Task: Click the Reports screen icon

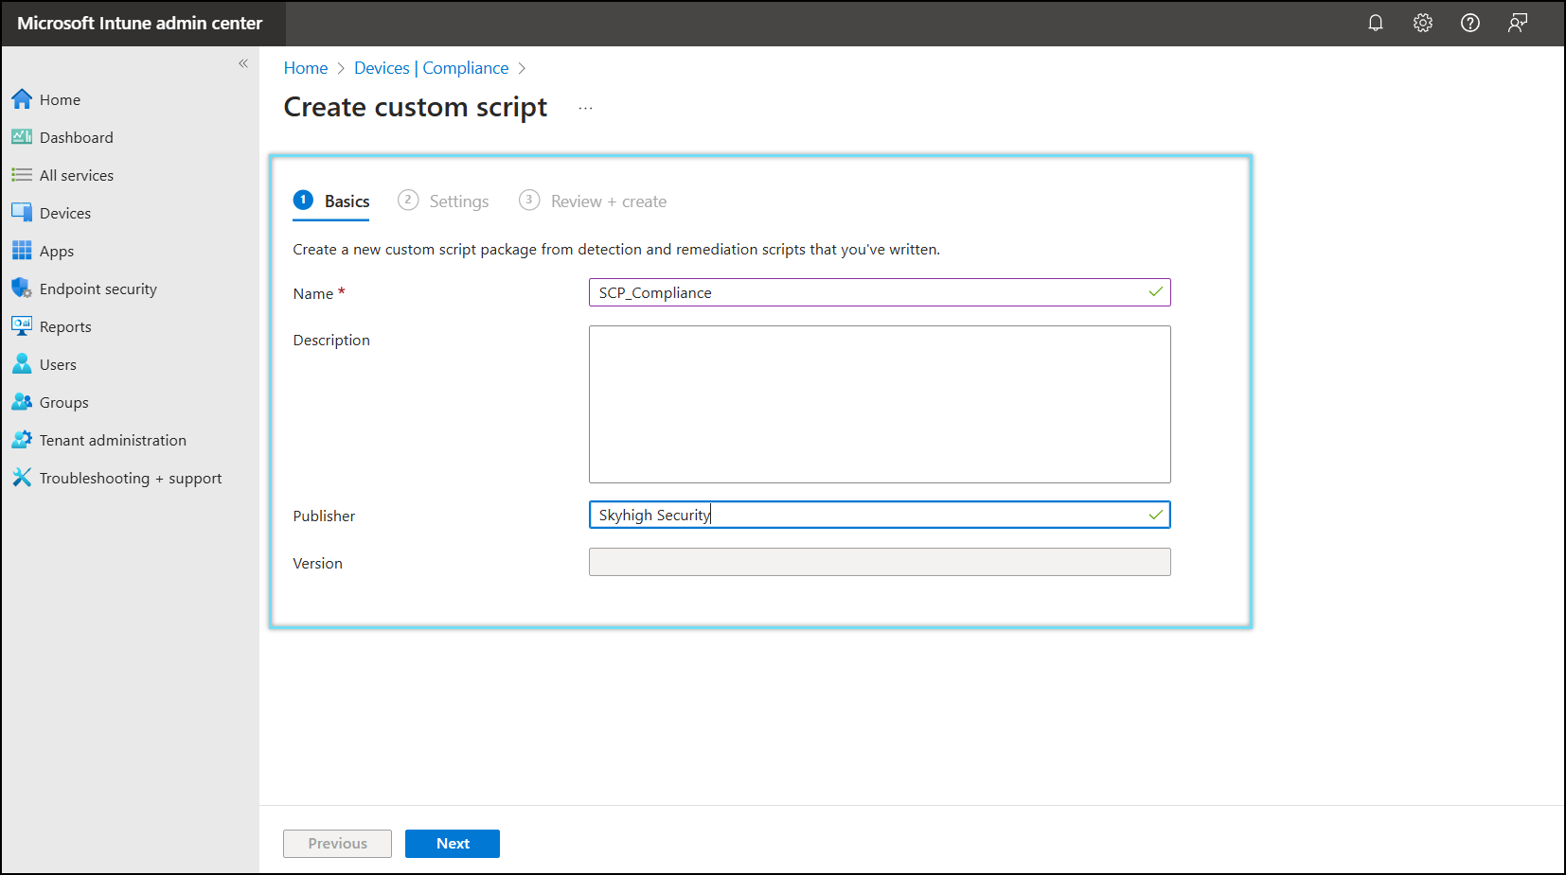Action: point(22,326)
